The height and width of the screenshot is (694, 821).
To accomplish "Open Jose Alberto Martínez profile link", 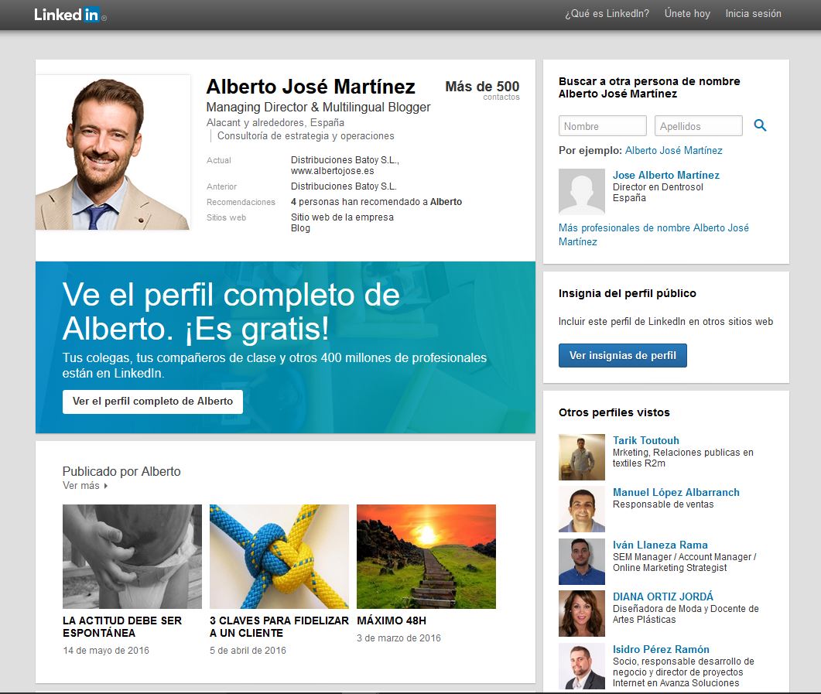I will click(666, 176).
